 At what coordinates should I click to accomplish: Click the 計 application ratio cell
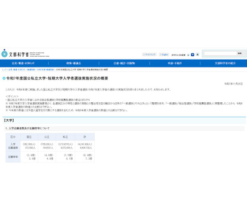85,157
